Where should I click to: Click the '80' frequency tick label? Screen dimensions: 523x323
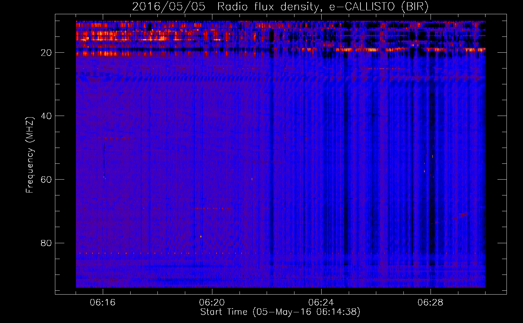tap(47, 243)
